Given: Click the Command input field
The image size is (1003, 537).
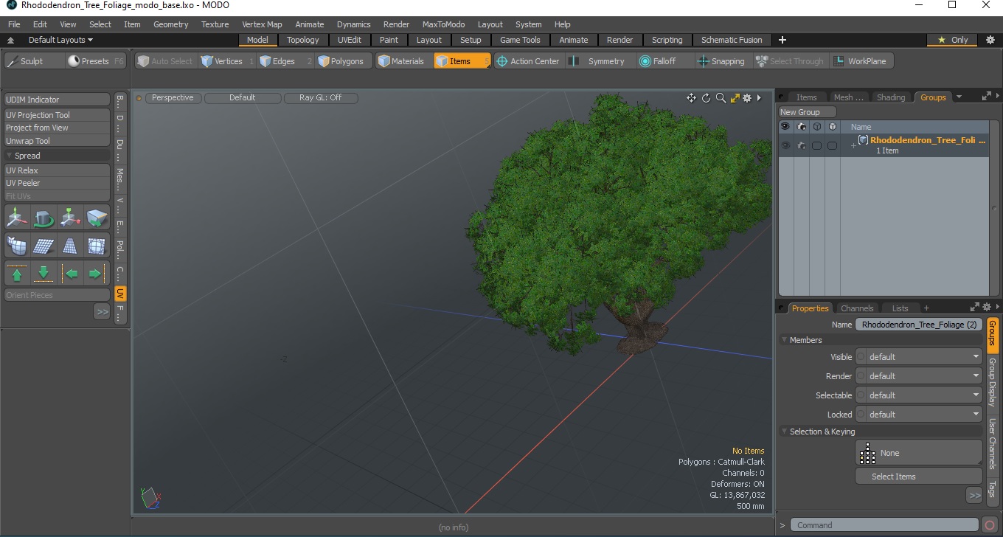Looking at the screenshot, I should tap(885, 525).
